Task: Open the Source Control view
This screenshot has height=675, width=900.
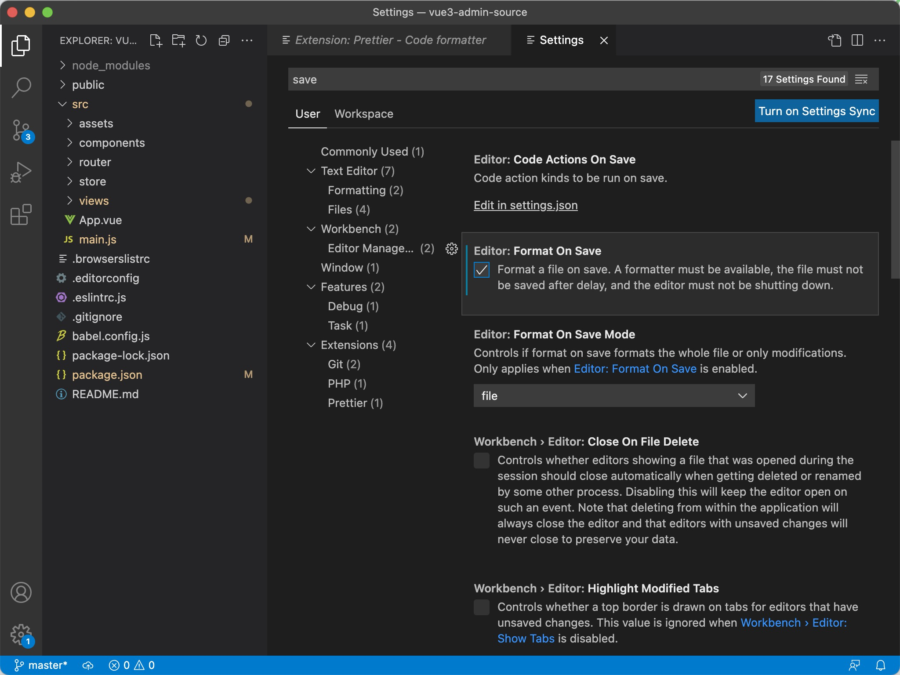Action: click(21, 130)
